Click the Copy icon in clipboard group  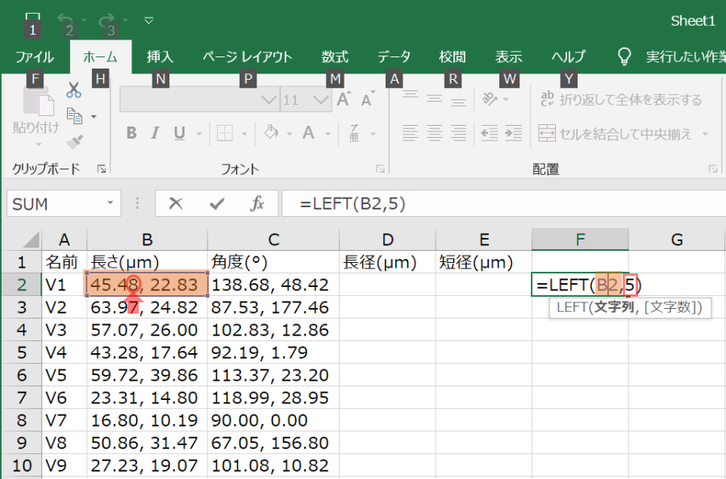(x=74, y=115)
